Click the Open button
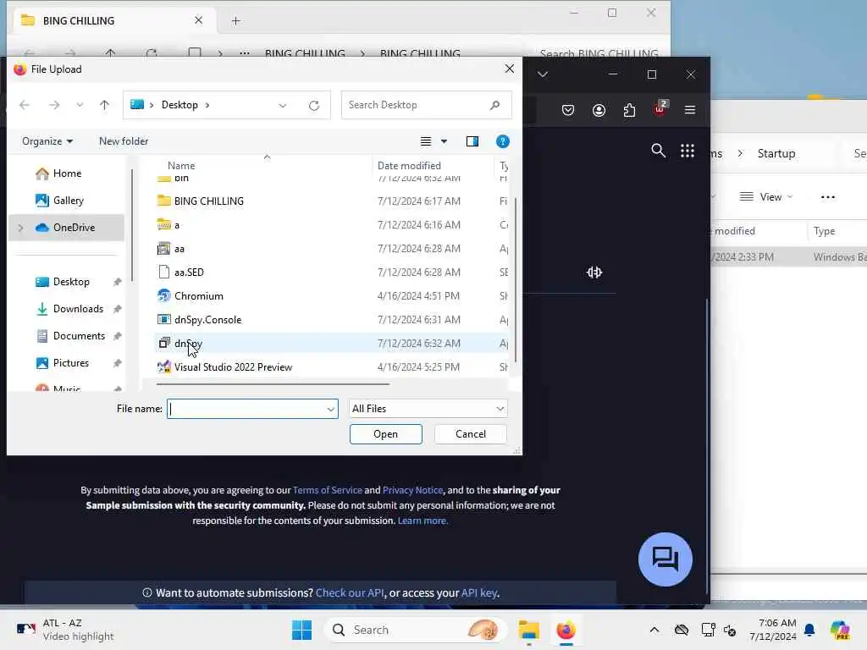The height and width of the screenshot is (650, 867). tap(385, 434)
